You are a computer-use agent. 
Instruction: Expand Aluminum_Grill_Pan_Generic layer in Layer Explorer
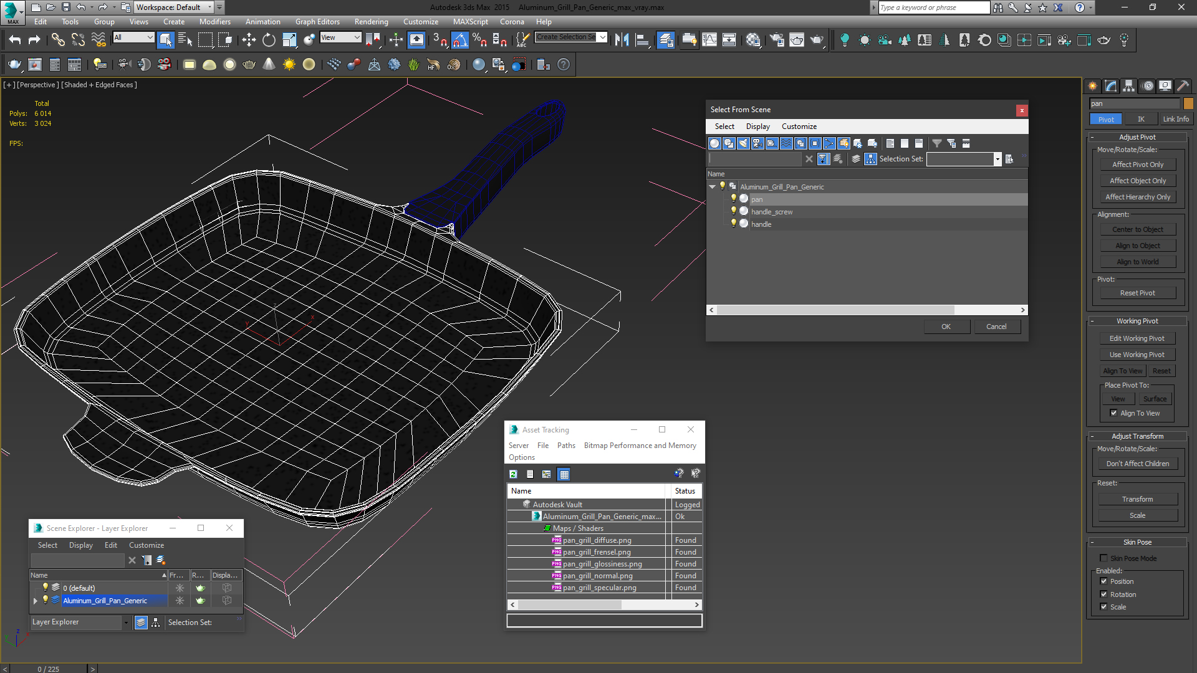pyautogui.click(x=36, y=601)
